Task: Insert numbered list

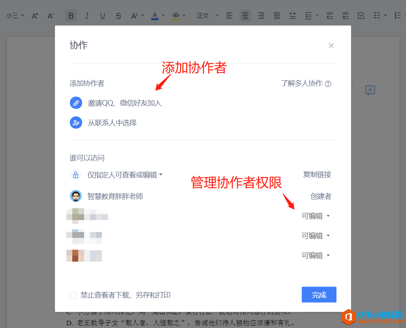Action: pos(398,15)
